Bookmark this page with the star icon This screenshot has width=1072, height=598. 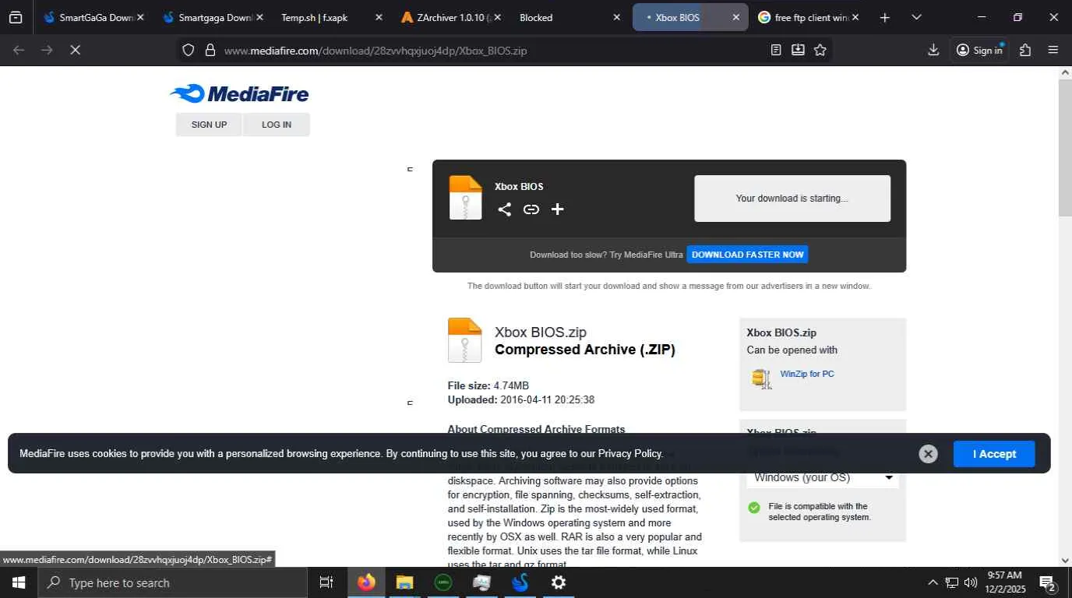820,50
